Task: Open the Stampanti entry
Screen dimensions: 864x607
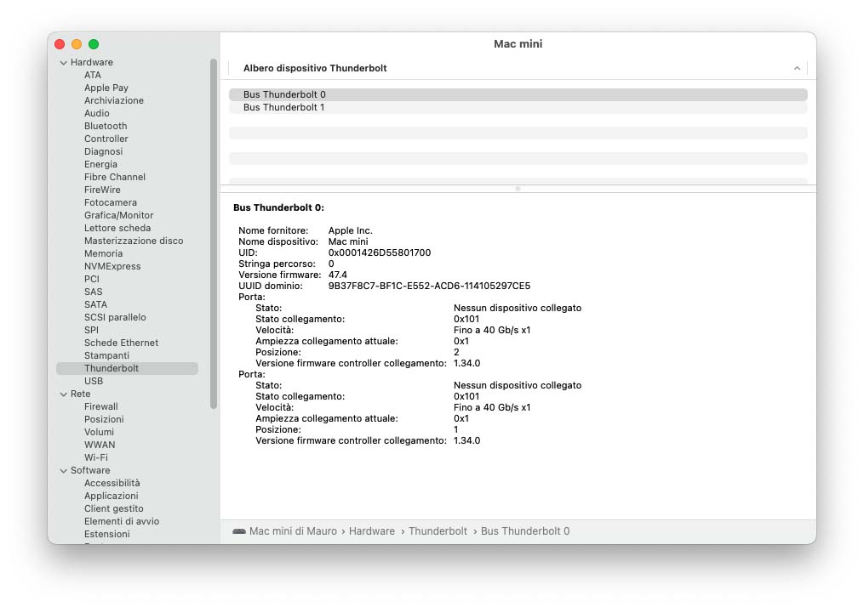Action: (107, 355)
